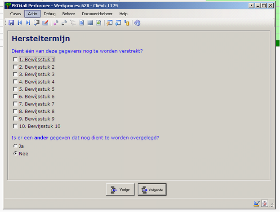Maximize the PKO4all Performer window
The image size is (280, 212).
[x=263, y=5]
